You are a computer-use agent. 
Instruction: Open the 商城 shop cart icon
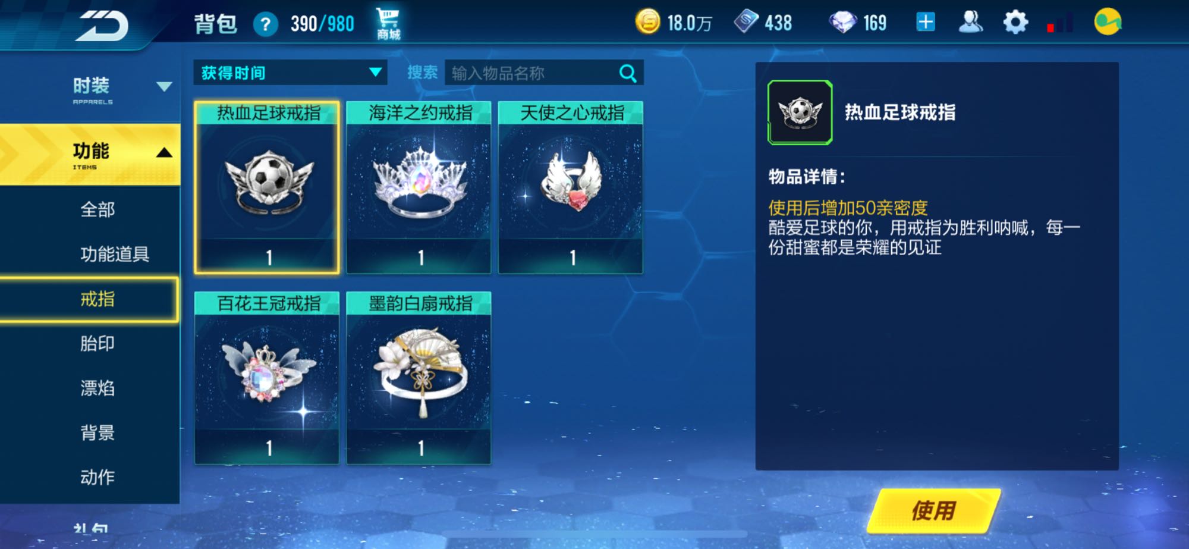click(388, 24)
